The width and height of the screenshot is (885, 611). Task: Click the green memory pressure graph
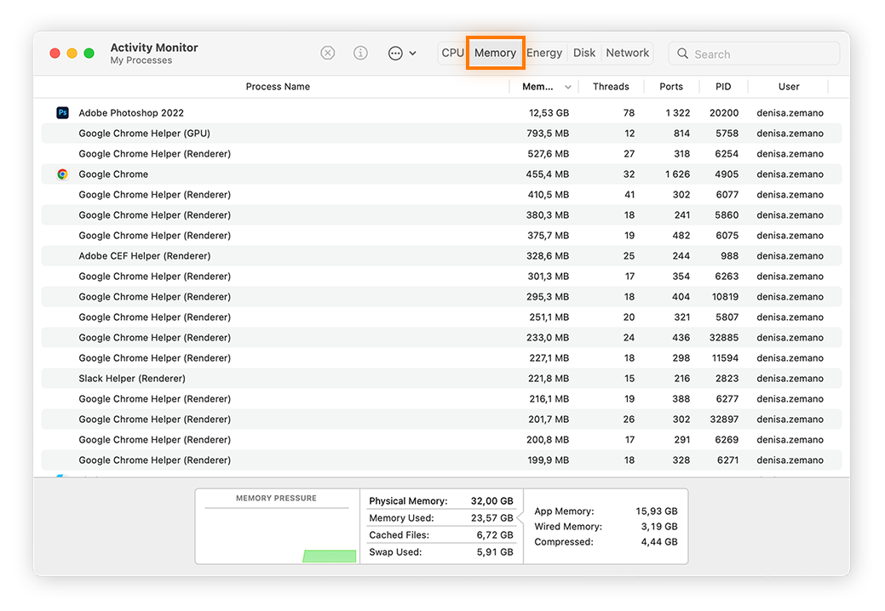[330, 556]
